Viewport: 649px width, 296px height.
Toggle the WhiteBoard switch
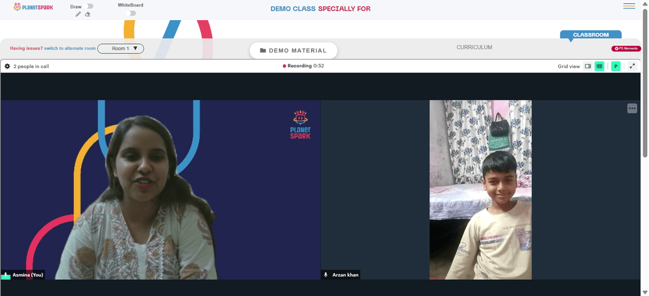click(131, 13)
